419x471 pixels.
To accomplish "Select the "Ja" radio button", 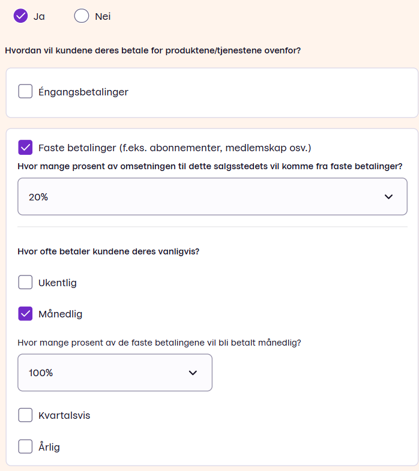I will coord(20,16).
